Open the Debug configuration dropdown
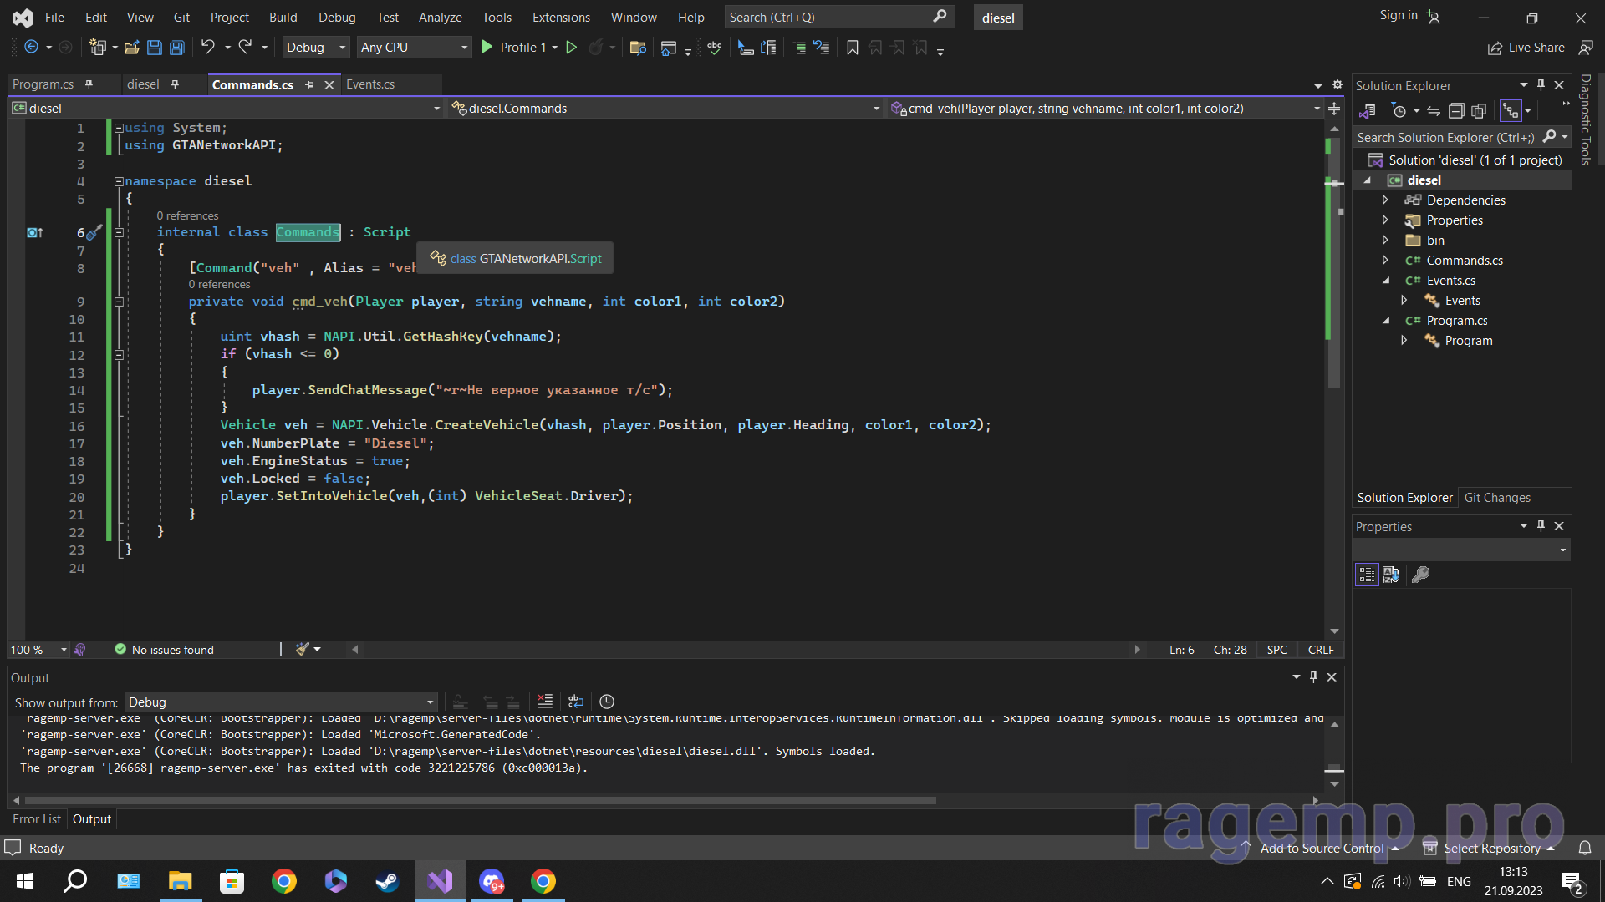The image size is (1605, 902). pos(316,48)
